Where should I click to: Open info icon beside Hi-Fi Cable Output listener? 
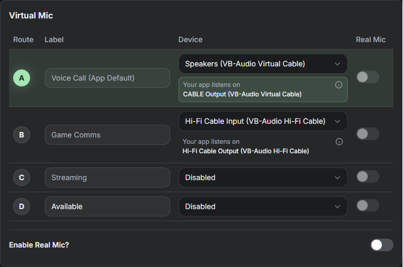pyautogui.click(x=339, y=142)
